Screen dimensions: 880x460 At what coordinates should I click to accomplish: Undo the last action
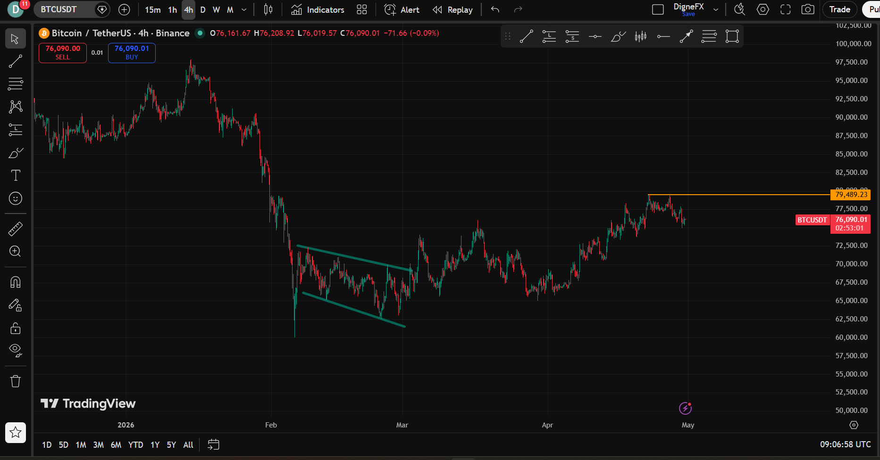point(495,9)
